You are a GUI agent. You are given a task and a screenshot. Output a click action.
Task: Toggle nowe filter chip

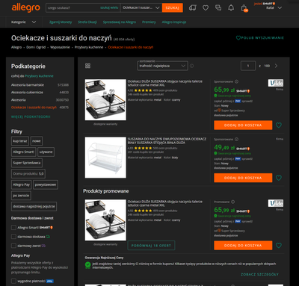pyautogui.click(x=37, y=141)
